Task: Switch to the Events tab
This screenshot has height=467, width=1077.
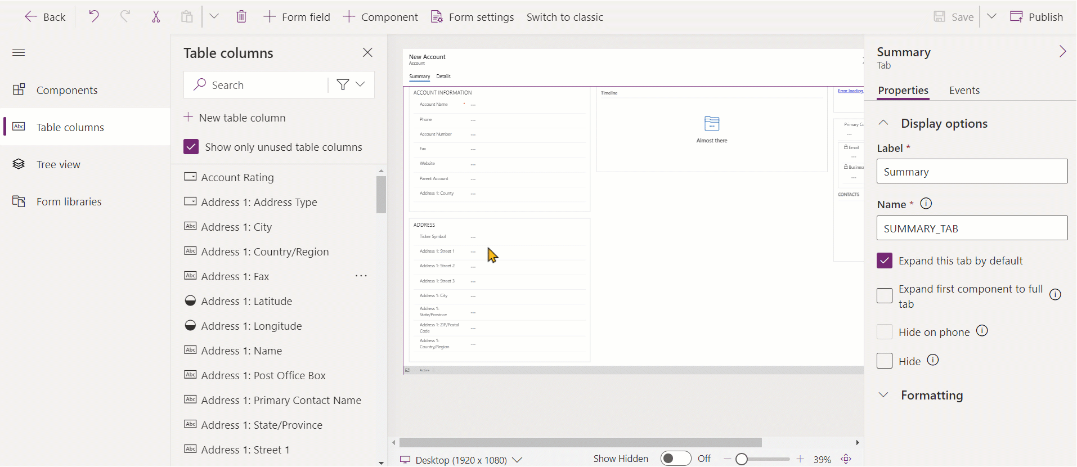Action: [x=964, y=90]
